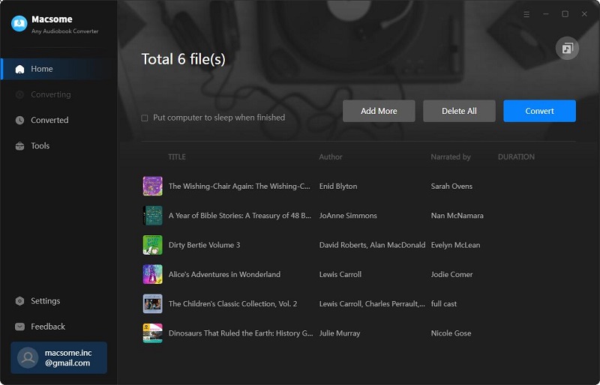Click narrator 'Nan McNamara'

[457, 216]
